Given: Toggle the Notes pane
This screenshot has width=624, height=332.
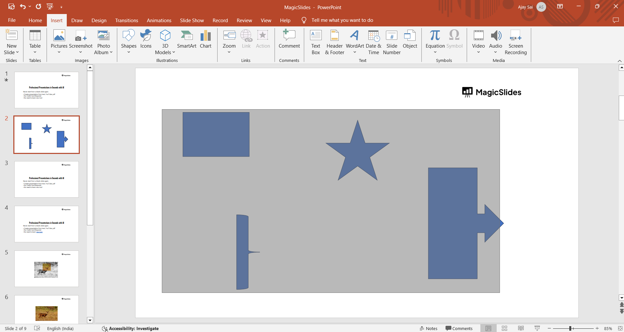Looking at the screenshot, I should tap(428, 328).
